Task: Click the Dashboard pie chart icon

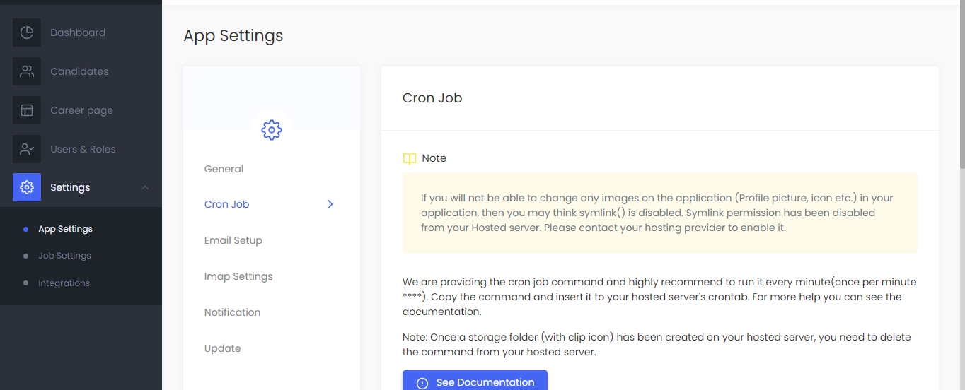Action: coord(27,32)
